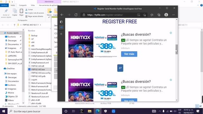
Task: Open Escritorio under Acceso rápido
Action: pyautogui.click(x=12, y=37)
